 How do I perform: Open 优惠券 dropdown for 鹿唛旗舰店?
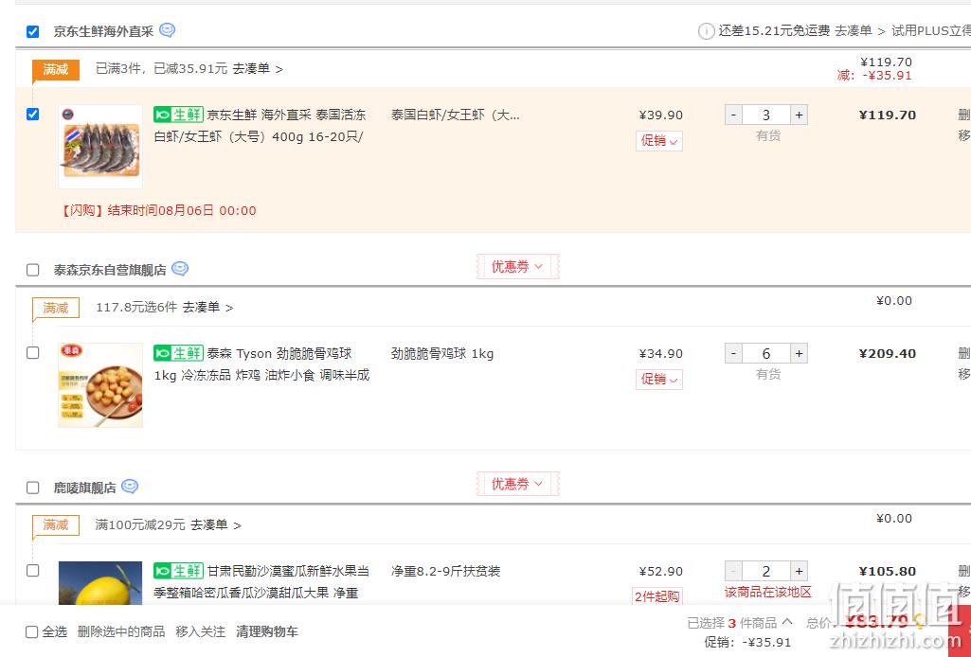(x=517, y=484)
